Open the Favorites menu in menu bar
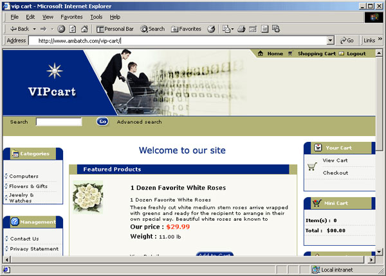The width and height of the screenshot is (386, 276). tap(71, 17)
